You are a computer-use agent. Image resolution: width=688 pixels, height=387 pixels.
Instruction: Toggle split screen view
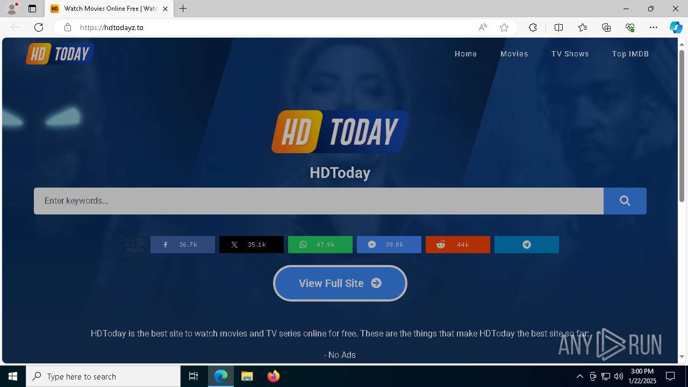coord(558,27)
